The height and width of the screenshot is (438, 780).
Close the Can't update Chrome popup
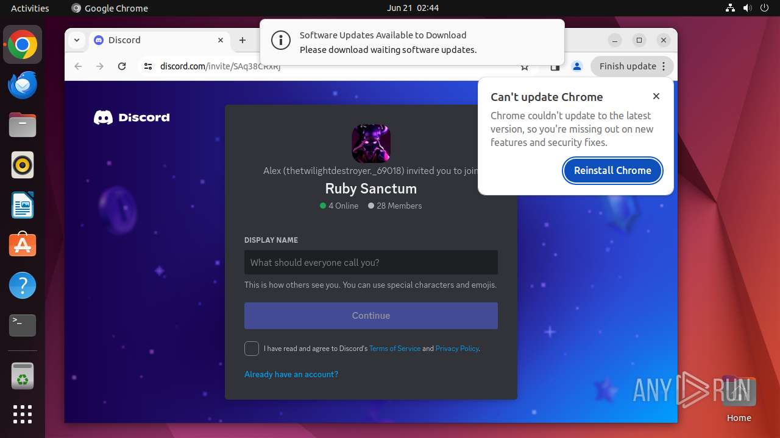(x=656, y=96)
